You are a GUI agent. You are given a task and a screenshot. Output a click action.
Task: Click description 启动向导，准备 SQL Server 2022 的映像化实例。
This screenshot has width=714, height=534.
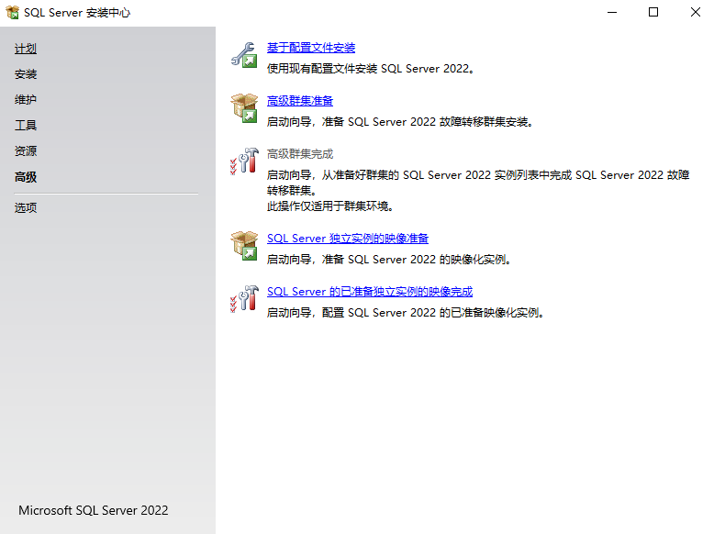390,260
